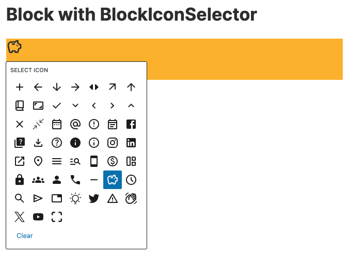Choose the magnifying glass search icon
Viewport: 349px width, 256px height.
tap(20, 198)
